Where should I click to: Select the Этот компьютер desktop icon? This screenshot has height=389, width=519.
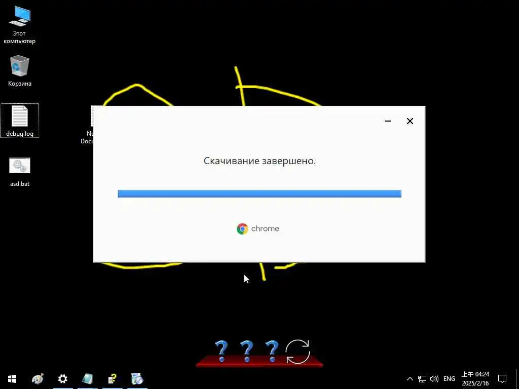[x=20, y=25]
